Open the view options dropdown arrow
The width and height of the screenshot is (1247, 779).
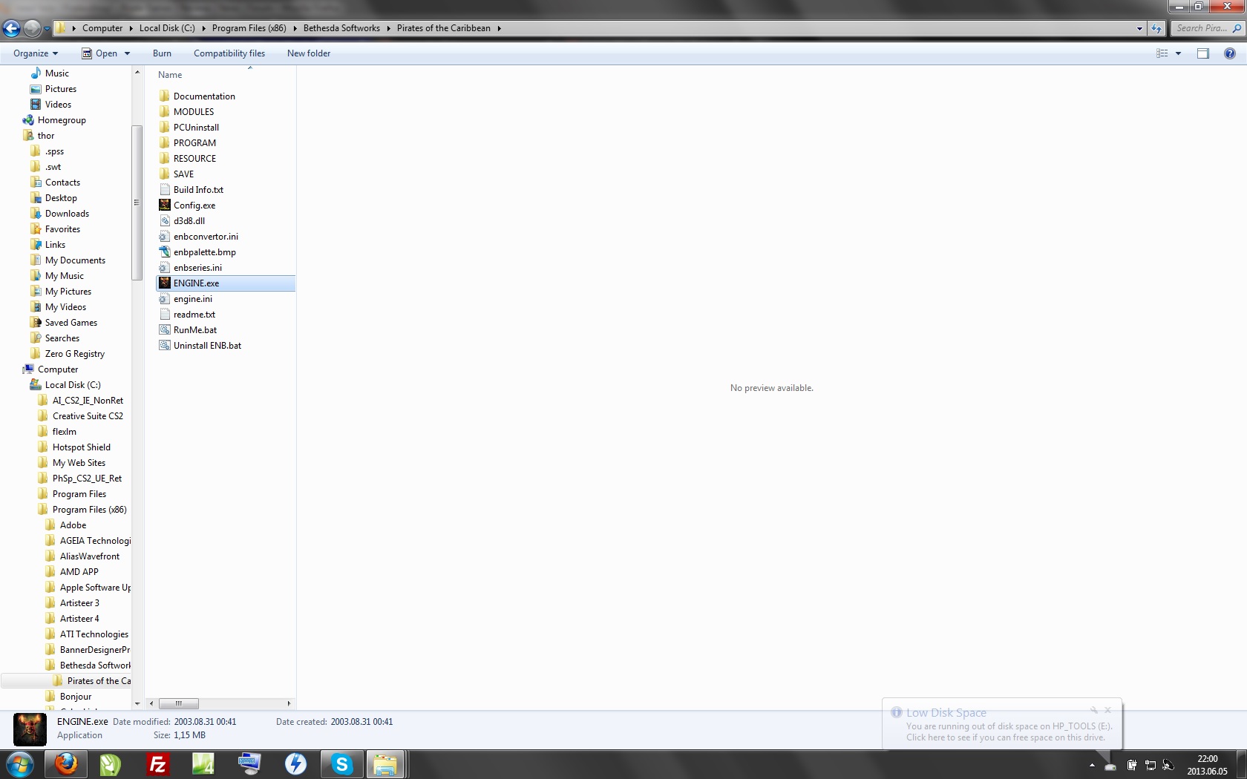[1178, 53]
